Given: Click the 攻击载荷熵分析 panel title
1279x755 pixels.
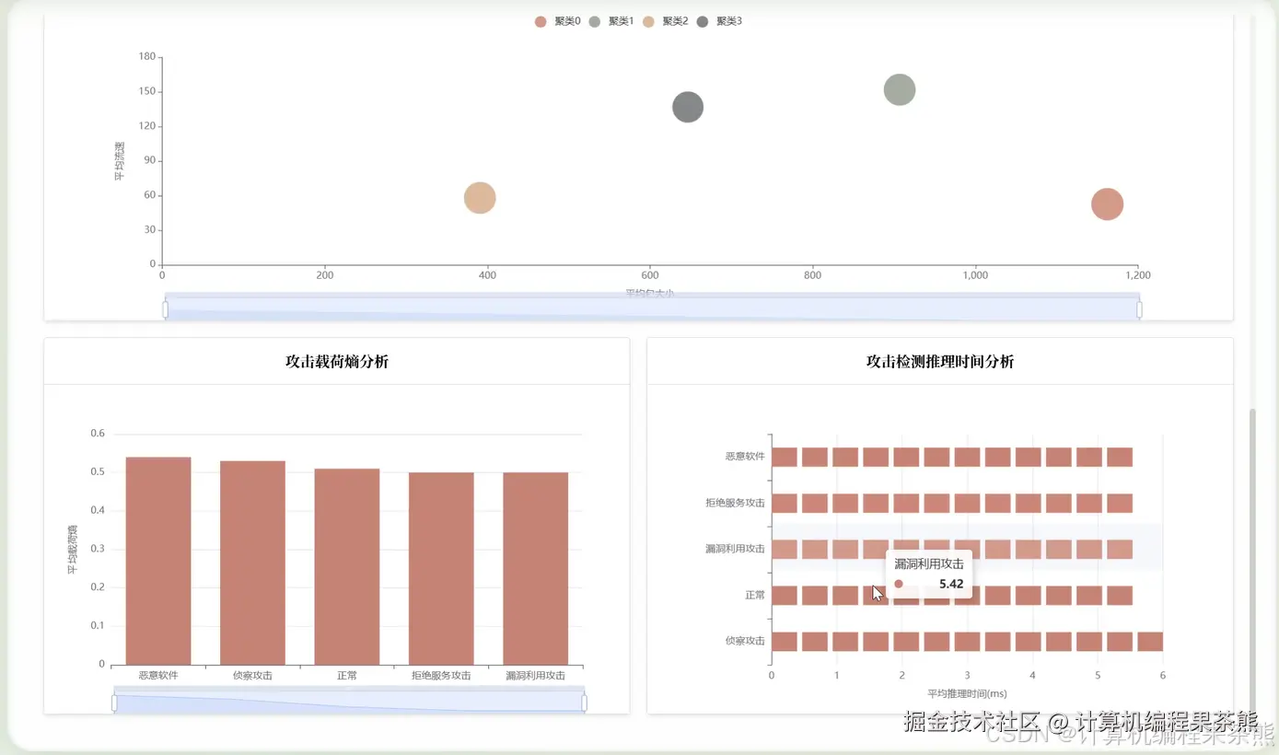Looking at the screenshot, I should tap(337, 362).
